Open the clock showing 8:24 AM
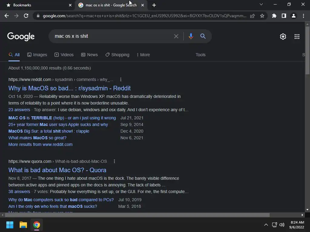Screen dimensions: 310x232 (297, 225)
